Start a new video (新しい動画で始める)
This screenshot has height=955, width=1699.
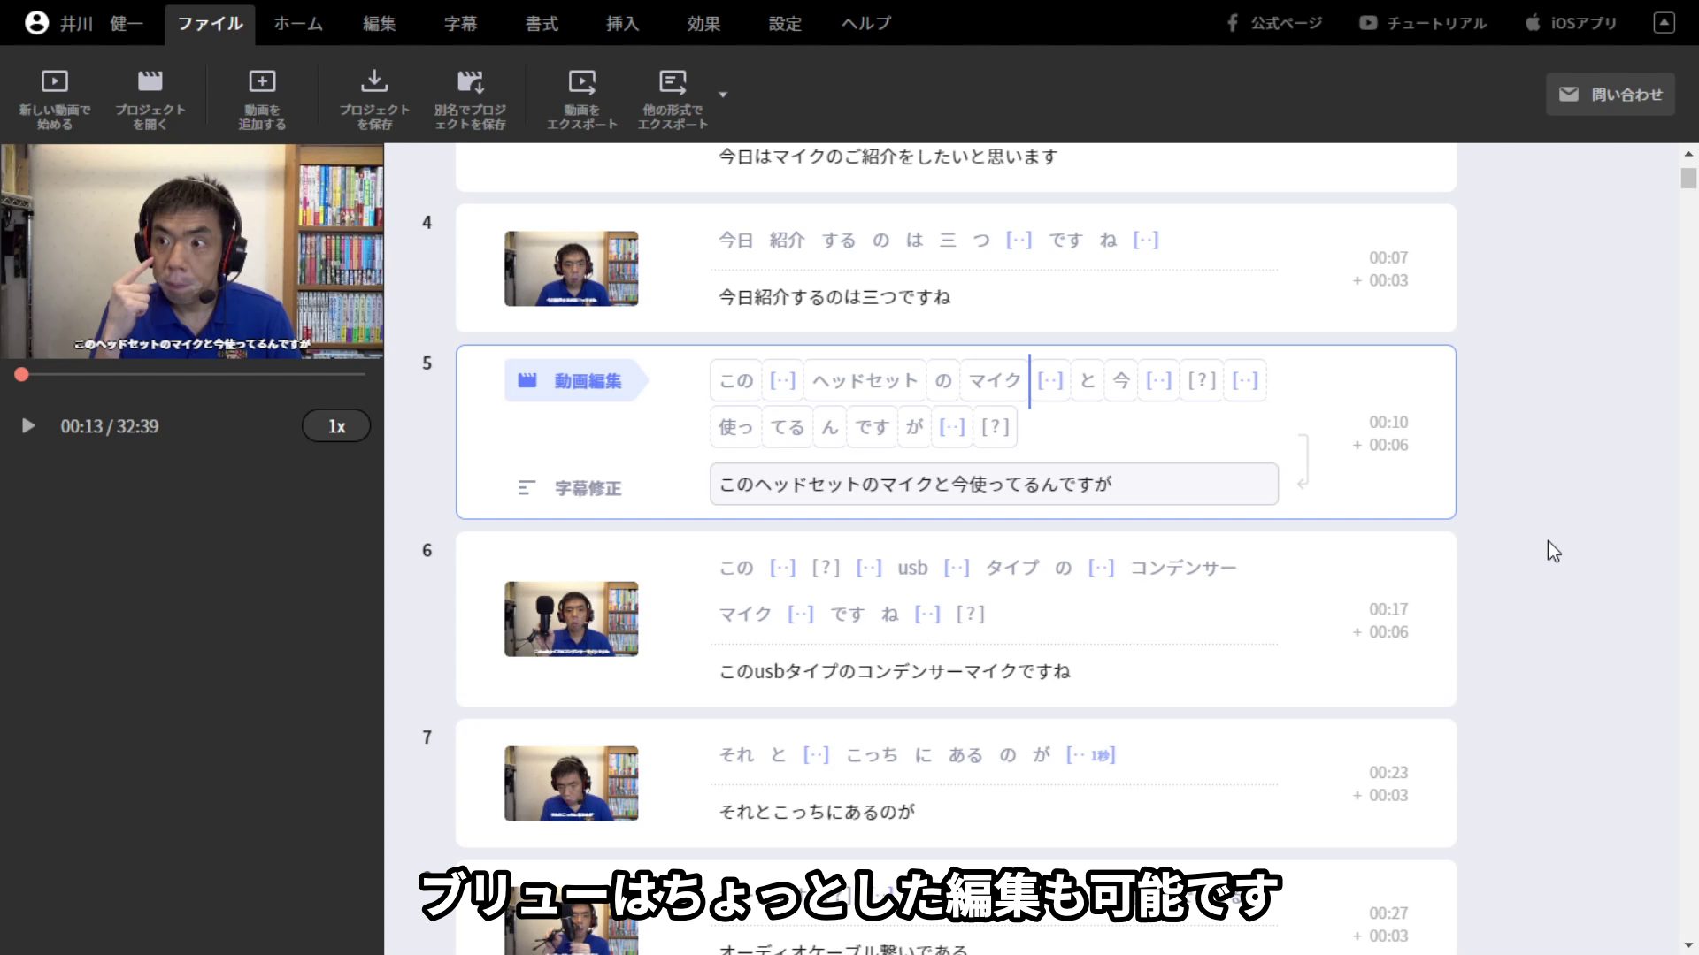(55, 98)
